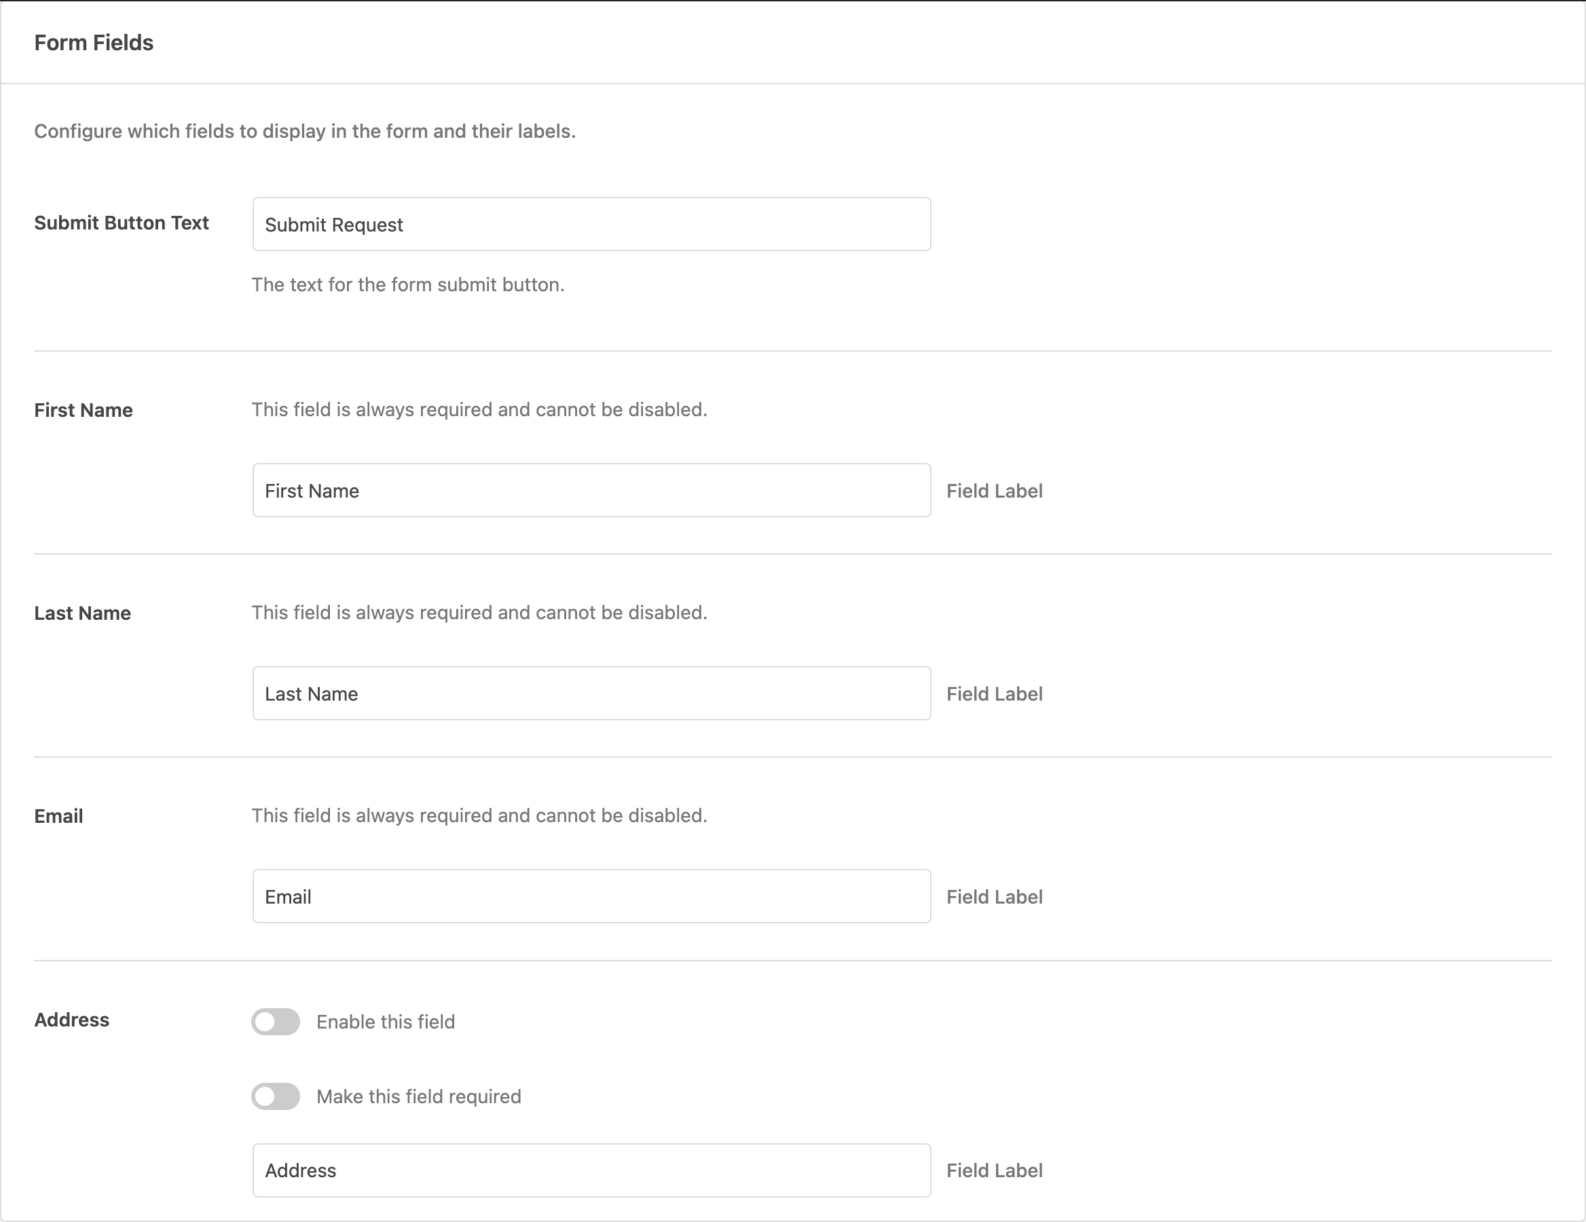The image size is (1586, 1222).
Task: Click the Submit Request text input
Action: (590, 223)
